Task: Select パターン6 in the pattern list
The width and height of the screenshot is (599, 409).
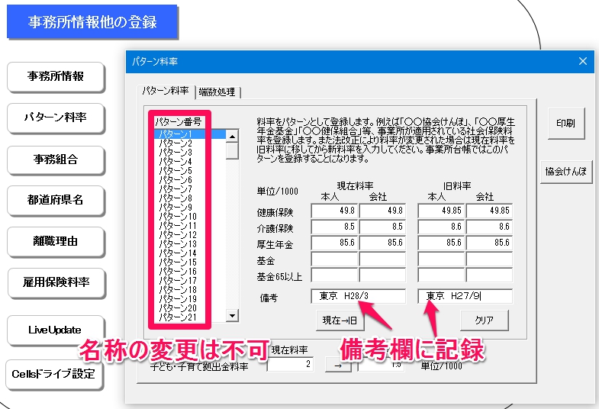Action: pos(190,180)
